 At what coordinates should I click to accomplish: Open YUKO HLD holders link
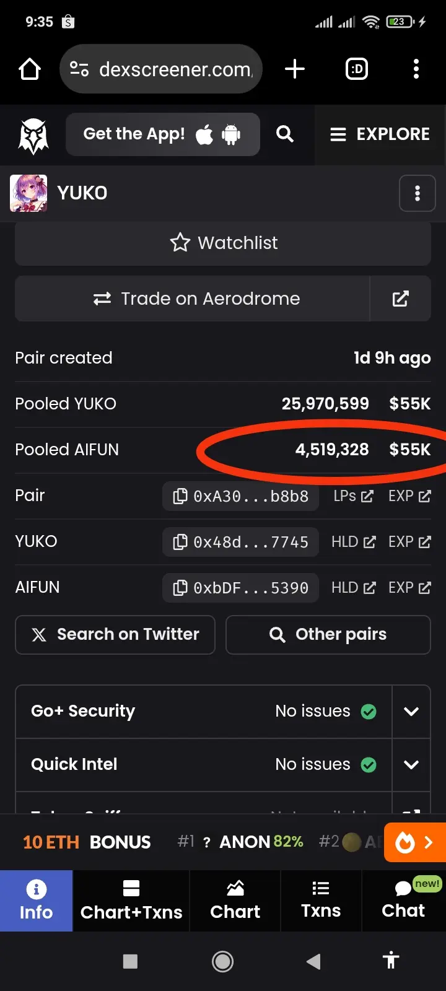(x=354, y=542)
